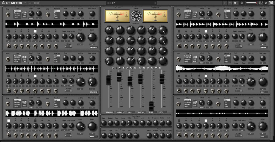Click the info icon in the top toolbar
The height and width of the screenshot is (142, 275).
pos(235,3)
